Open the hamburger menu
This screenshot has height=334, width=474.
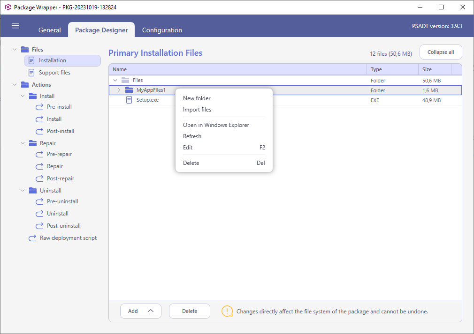[15, 26]
